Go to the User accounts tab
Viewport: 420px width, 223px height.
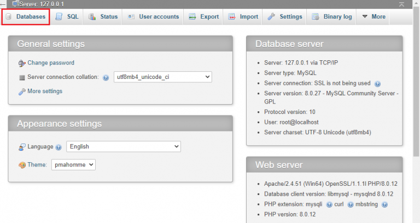coord(153,16)
